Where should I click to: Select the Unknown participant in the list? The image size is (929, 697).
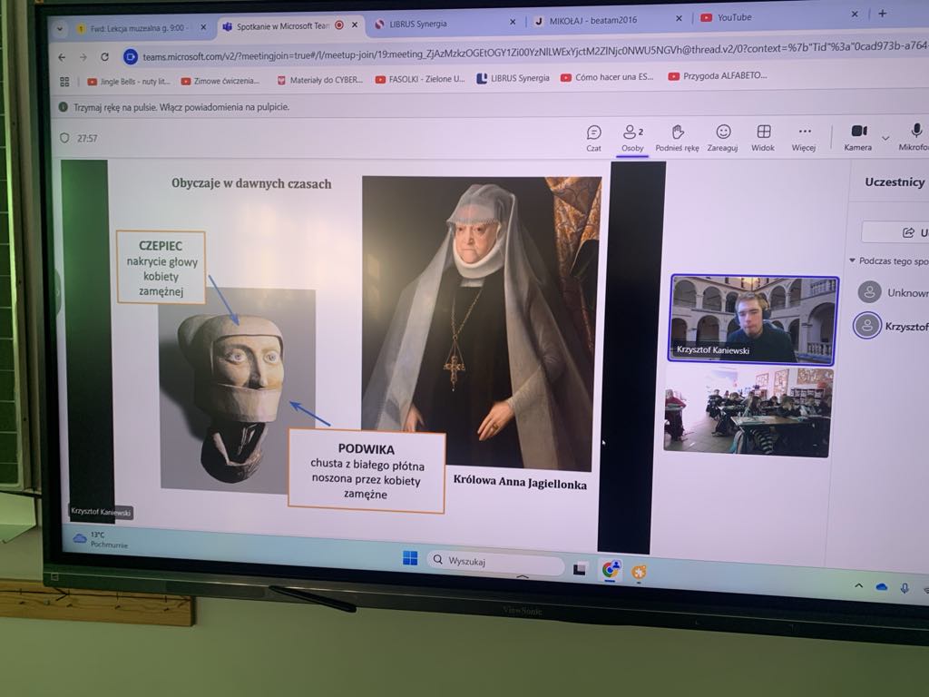pyautogui.click(x=893, y=292)
